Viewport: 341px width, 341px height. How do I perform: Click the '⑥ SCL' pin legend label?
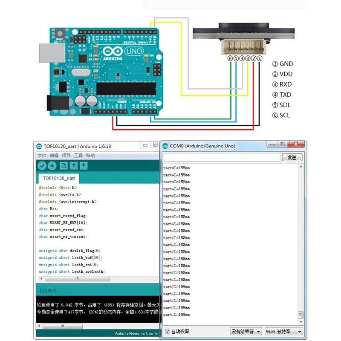(x=281, y=115)
